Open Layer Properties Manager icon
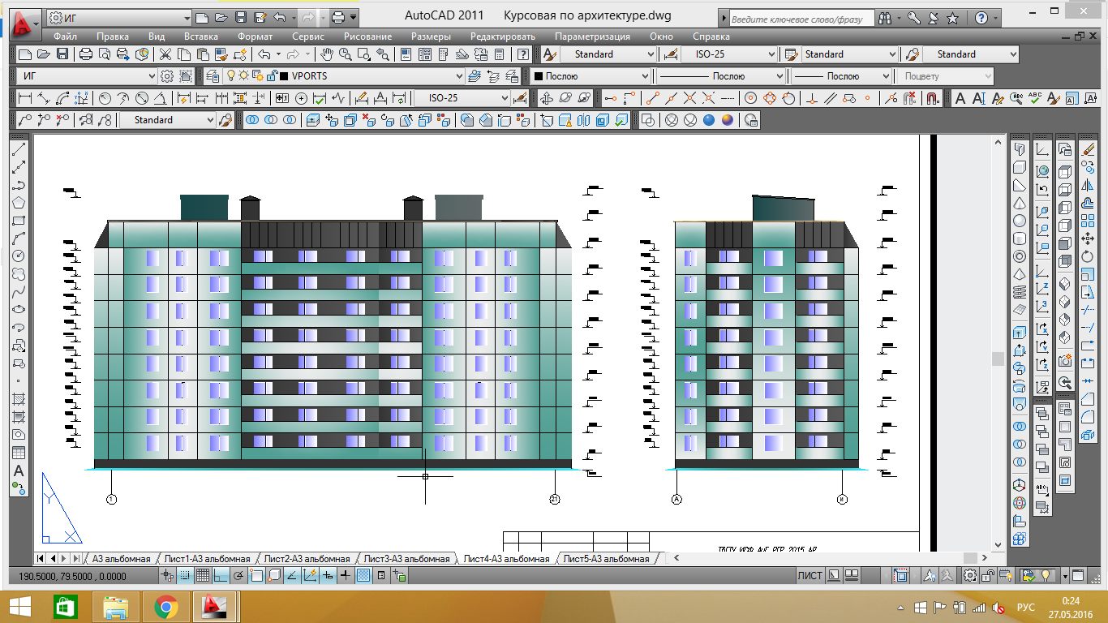 coord(213,76)
